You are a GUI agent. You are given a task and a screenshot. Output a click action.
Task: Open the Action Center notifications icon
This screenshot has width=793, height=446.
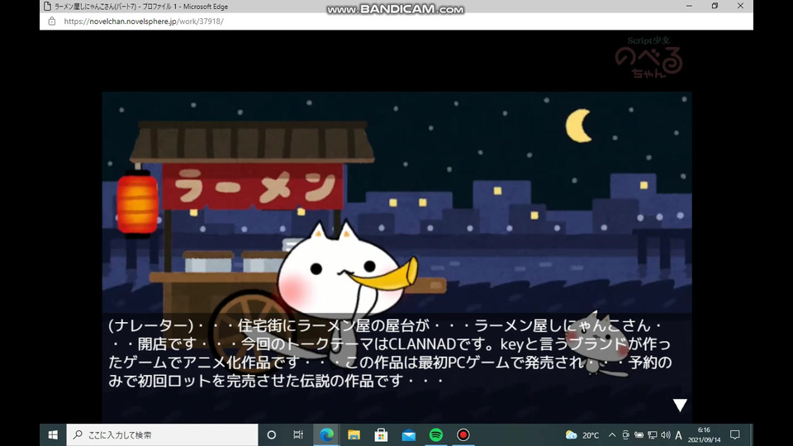click(735, 435)
